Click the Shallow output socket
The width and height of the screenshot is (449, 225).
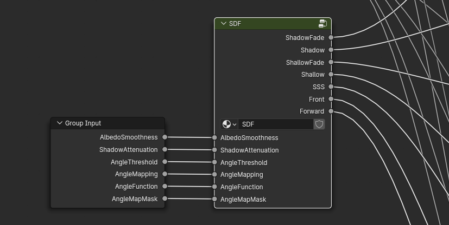331,75
